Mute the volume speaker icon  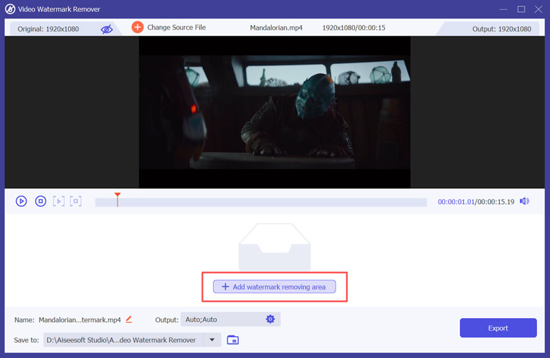tap(525, 201)
